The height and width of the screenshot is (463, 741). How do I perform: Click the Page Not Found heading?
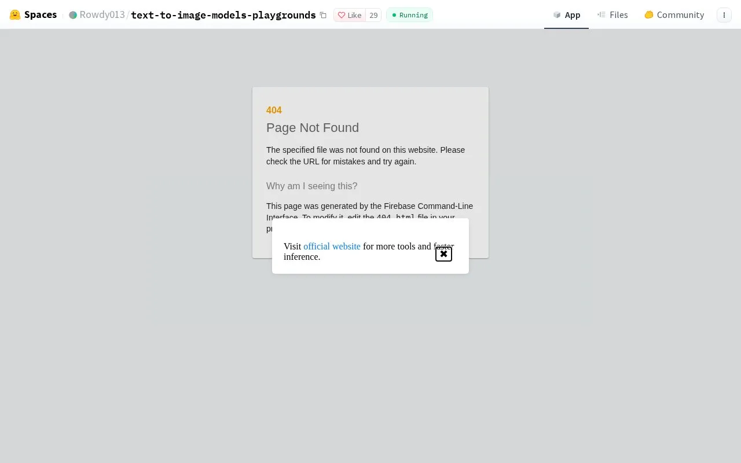[x=313, y=128]
